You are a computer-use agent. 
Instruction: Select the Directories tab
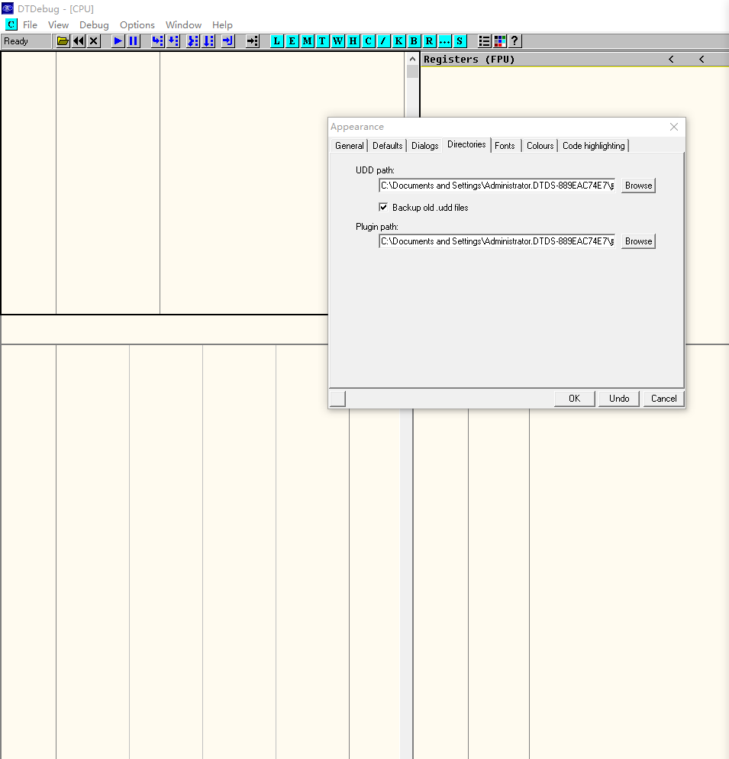pos(466,144)
